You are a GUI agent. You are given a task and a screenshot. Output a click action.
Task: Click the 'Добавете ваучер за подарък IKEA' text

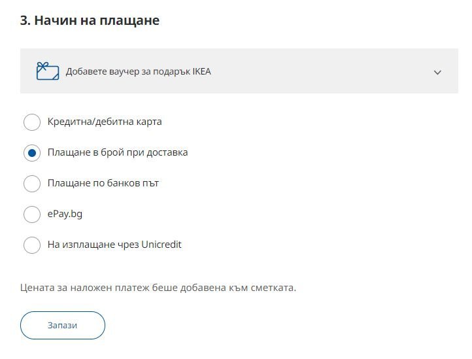138,71
